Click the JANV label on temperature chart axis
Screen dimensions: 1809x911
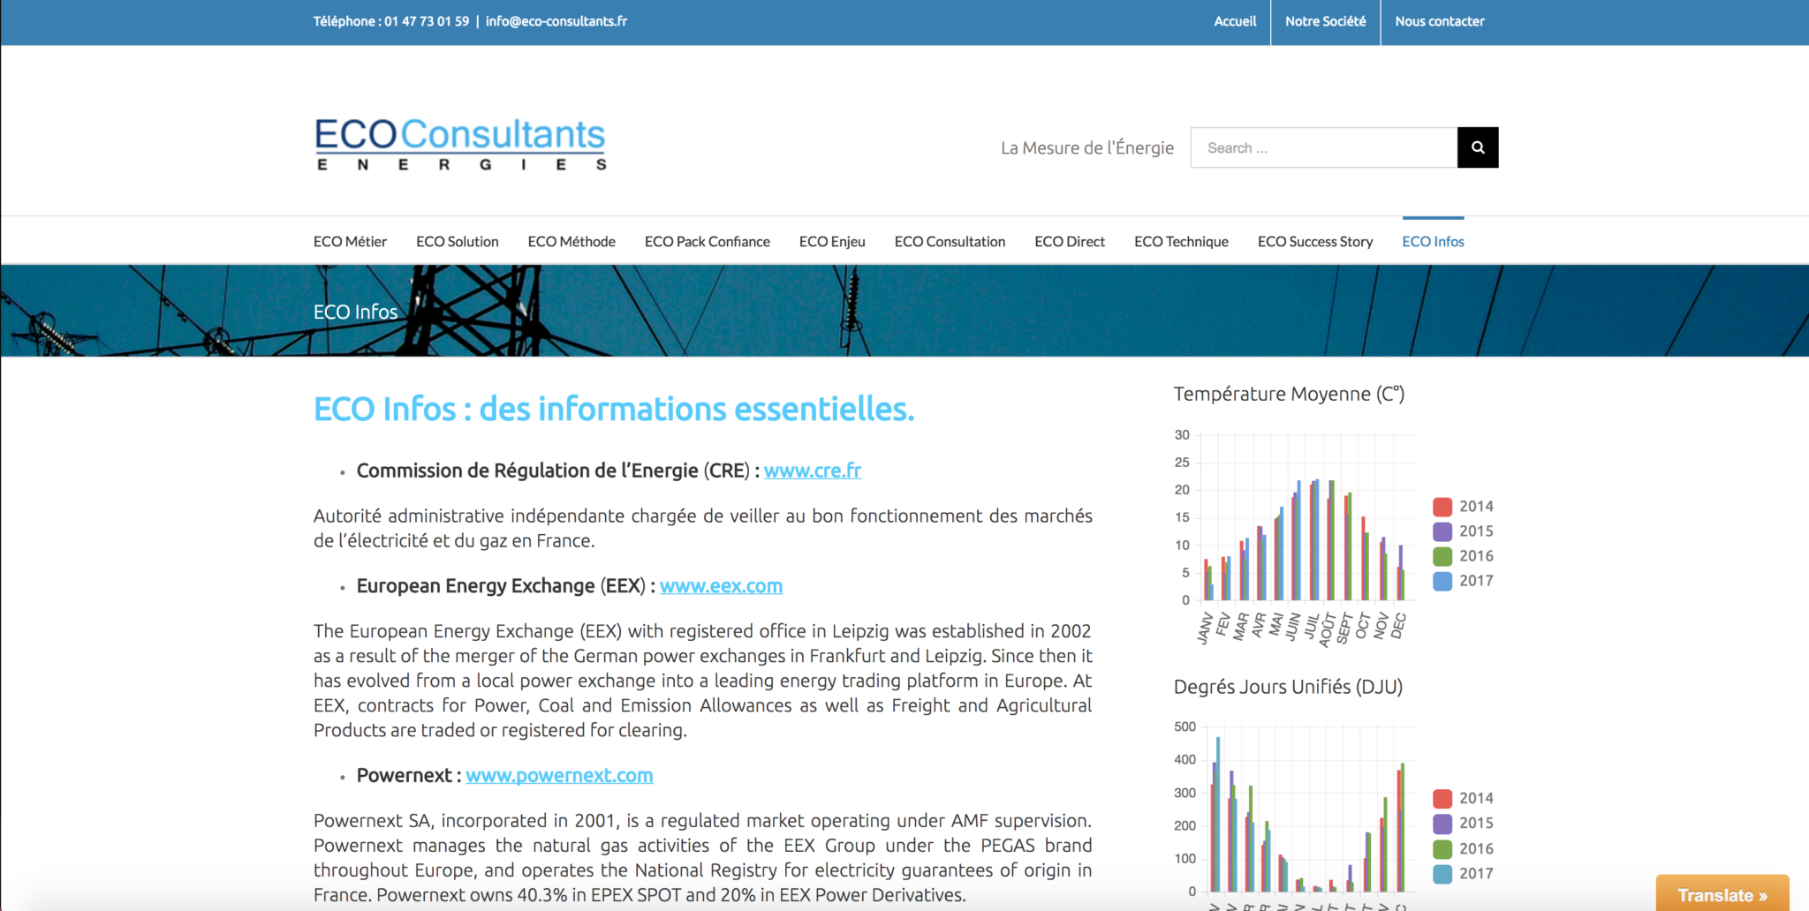(x=1205, y=628)
